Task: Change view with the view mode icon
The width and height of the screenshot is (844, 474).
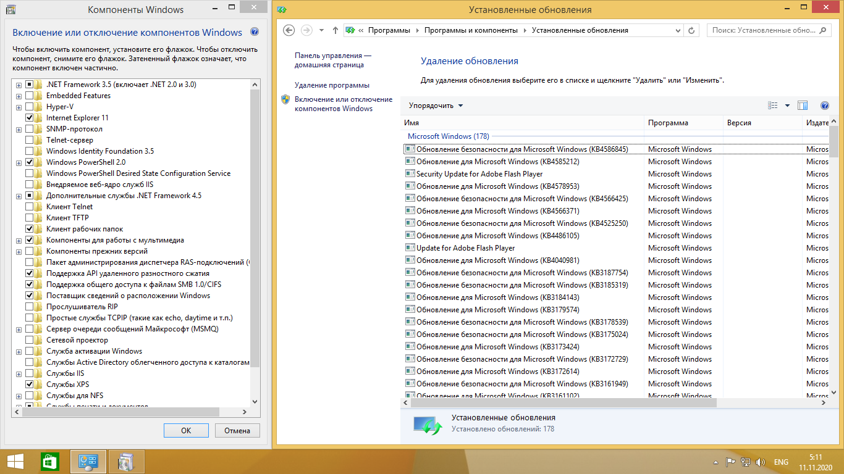Action: 772,106
